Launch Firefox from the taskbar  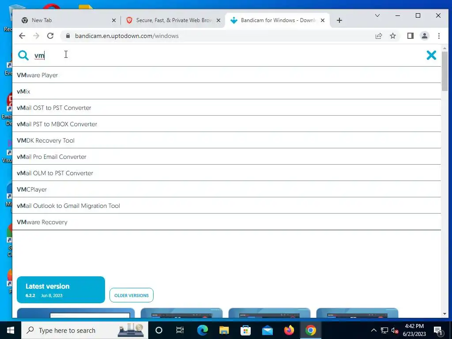[x=289, y=330]
